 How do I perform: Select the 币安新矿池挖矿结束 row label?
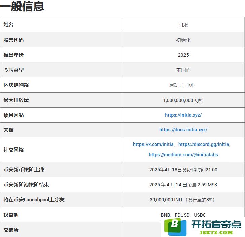tap(26, 184)
